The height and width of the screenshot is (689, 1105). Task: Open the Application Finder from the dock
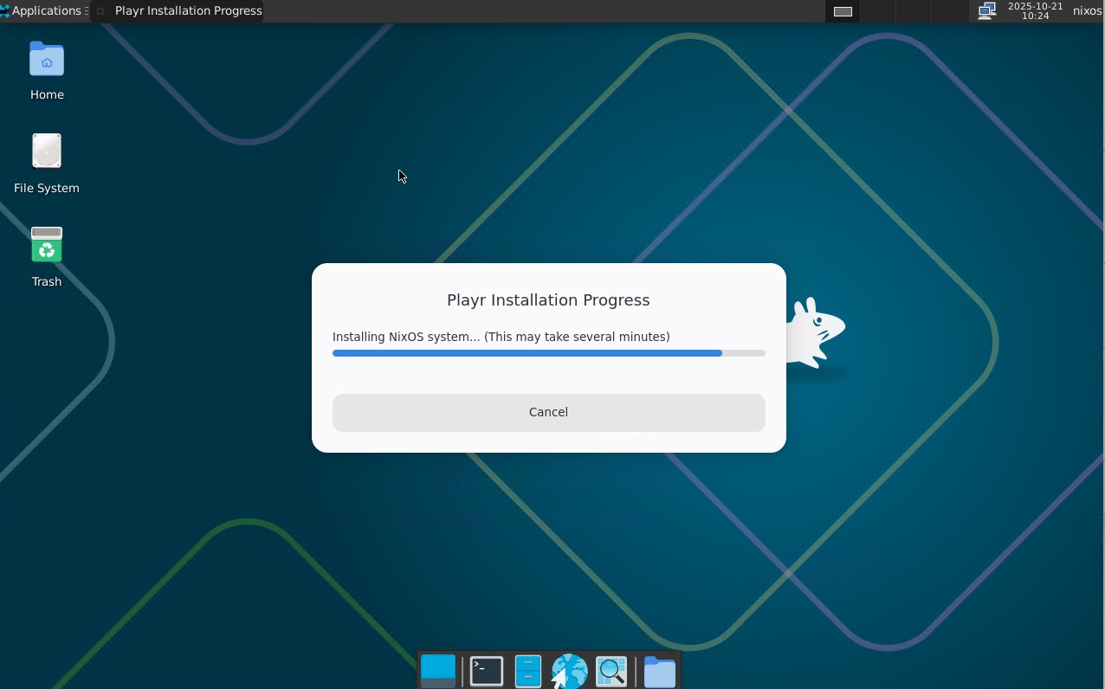click(x=611, y=671)
